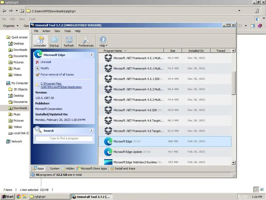Click the Forward arrow in Explorer window
This screenshot has width=266, height=200.
point(11,11)
